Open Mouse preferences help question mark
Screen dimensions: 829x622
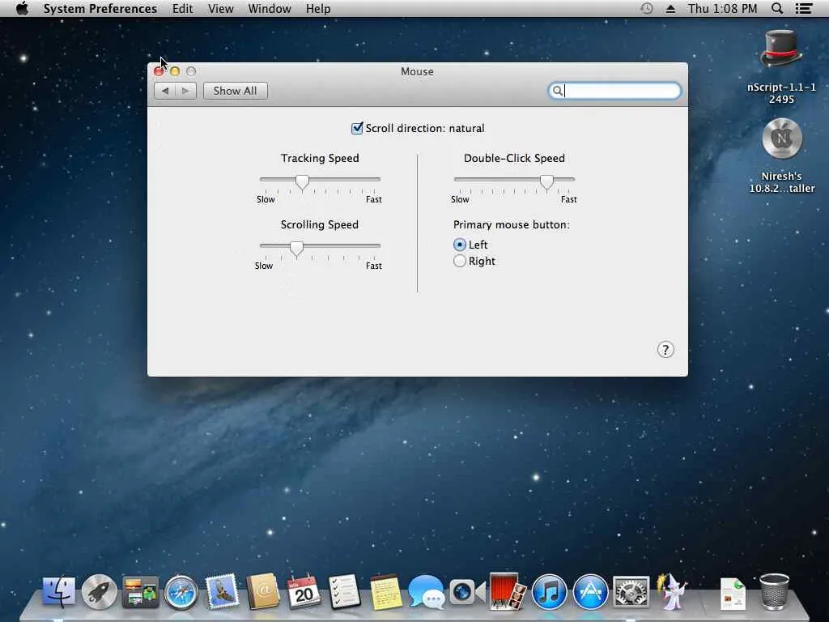click(x=665, y=350)
